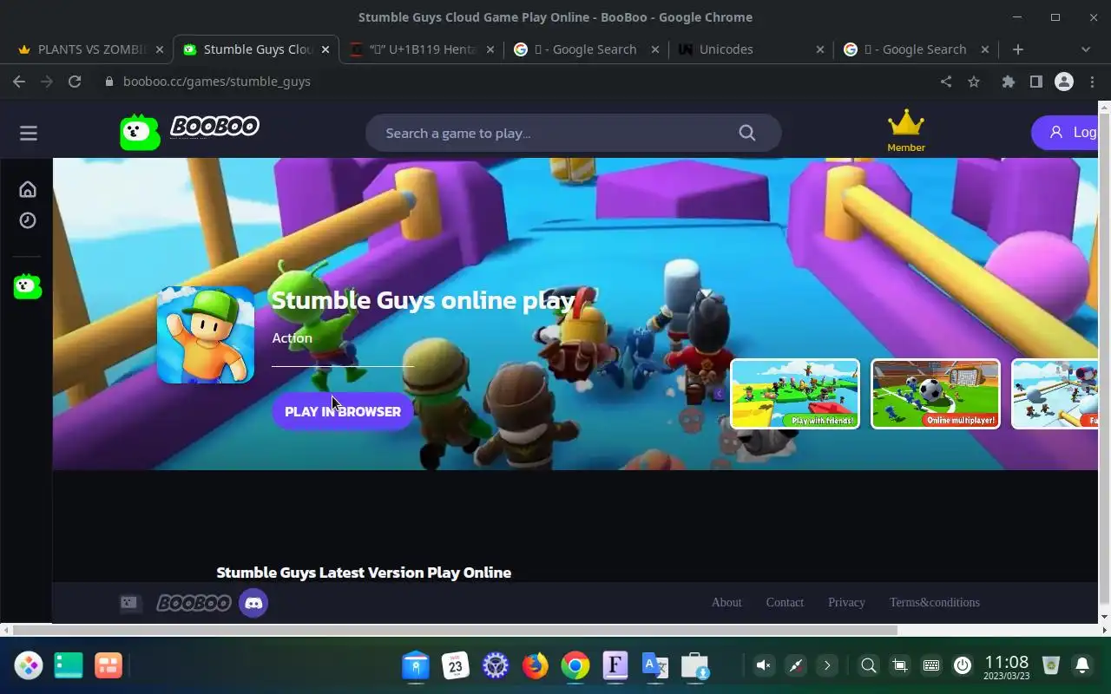Open About link in footer
Screen dimensions: 1111x694
726,602
